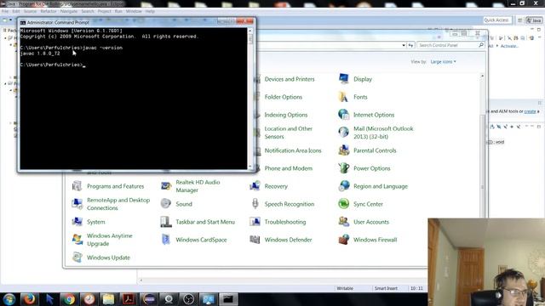This screenshot has width=545, height=306.
Task: Switch to Eclipse in the taskbar
Action: pyautogui.click(x=149, y=298)
